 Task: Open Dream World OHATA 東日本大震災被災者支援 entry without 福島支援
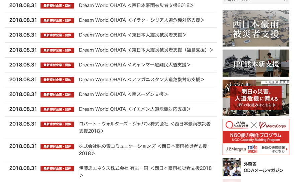132,35
